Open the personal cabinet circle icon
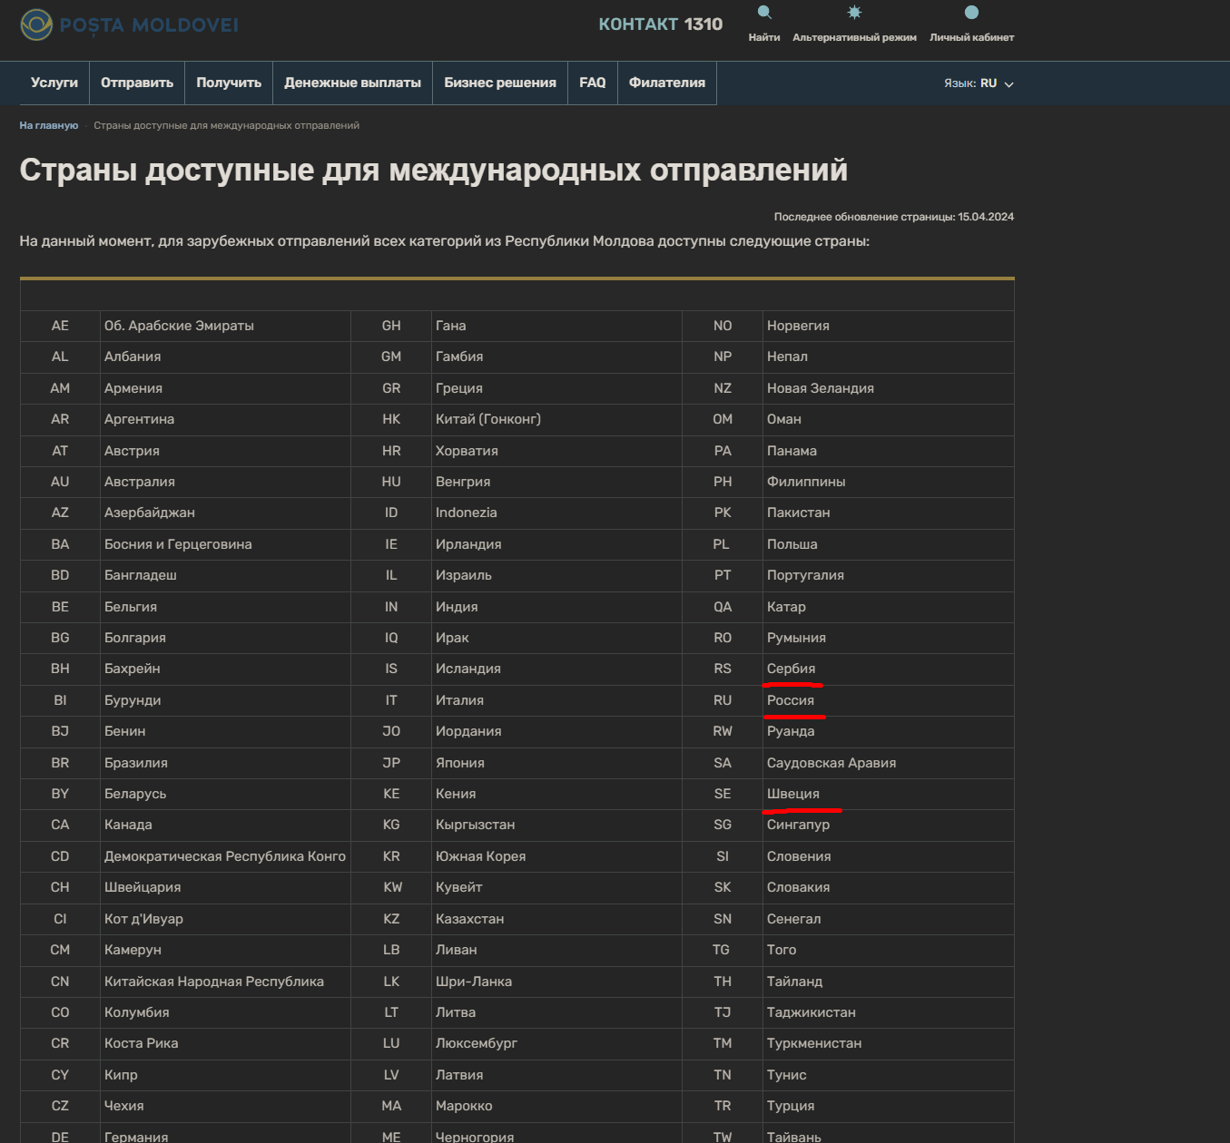 click(971, 13)
